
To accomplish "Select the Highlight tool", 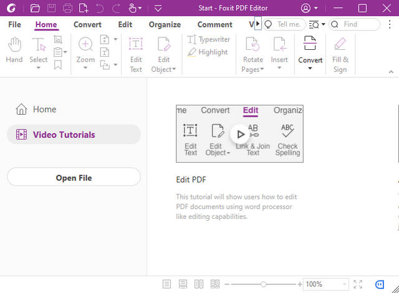I will coord(207,52).
